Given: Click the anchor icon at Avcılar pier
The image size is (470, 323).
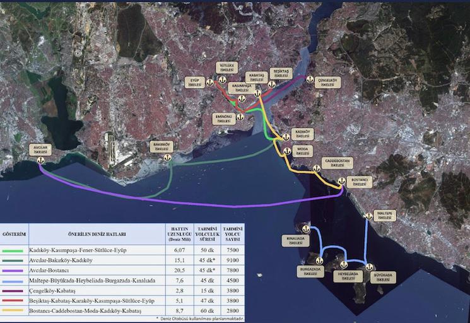Looking at the screenshot, I should click(40, 161).
